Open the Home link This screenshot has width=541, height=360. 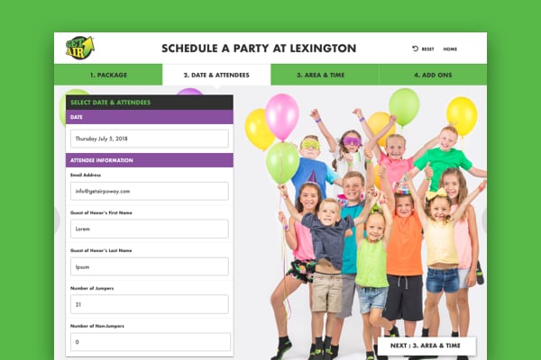(x=450, y=49)
